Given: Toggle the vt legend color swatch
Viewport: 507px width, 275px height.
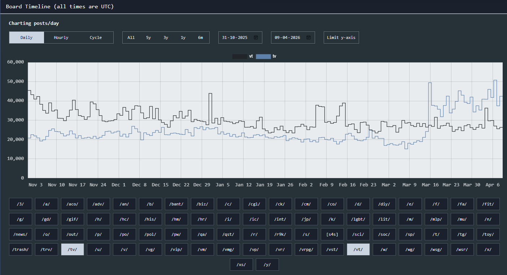Looking at the screenshot, I should (240, 56).
